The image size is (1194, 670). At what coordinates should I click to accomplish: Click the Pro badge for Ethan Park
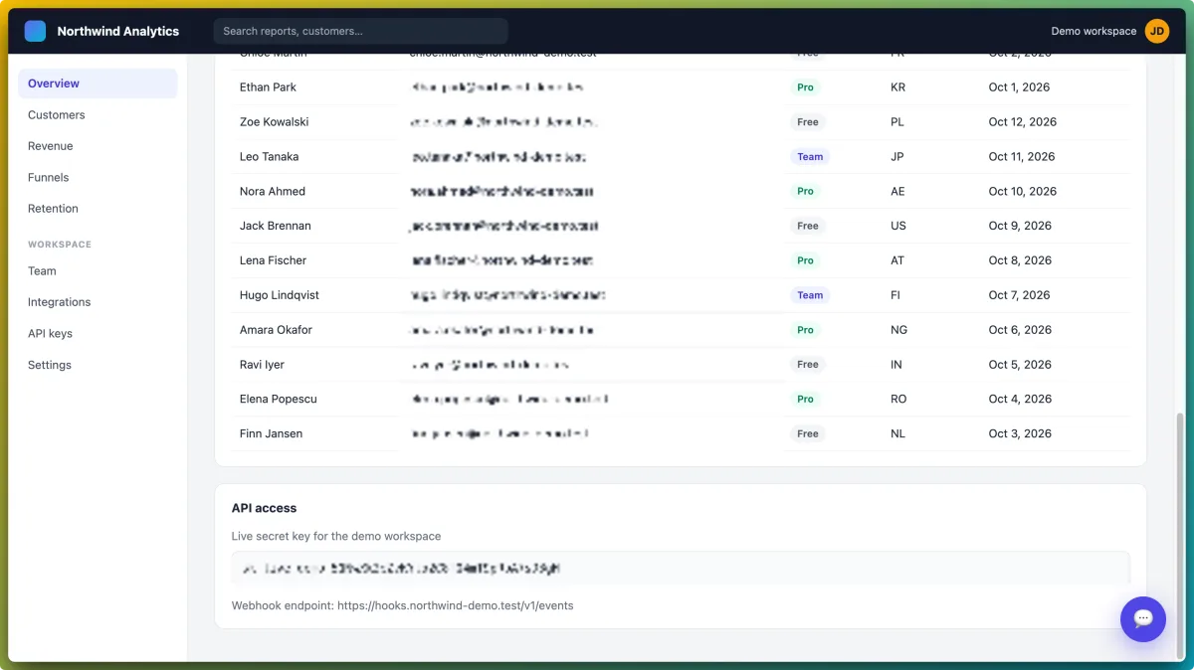pos(805,87)
